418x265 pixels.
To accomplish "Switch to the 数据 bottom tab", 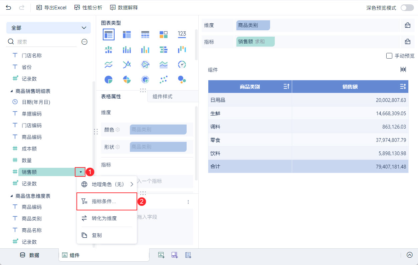I will click(29, 255).
